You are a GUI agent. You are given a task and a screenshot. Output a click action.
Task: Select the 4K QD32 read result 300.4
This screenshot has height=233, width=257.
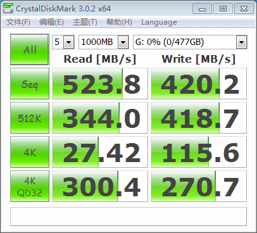coord(100,186)
